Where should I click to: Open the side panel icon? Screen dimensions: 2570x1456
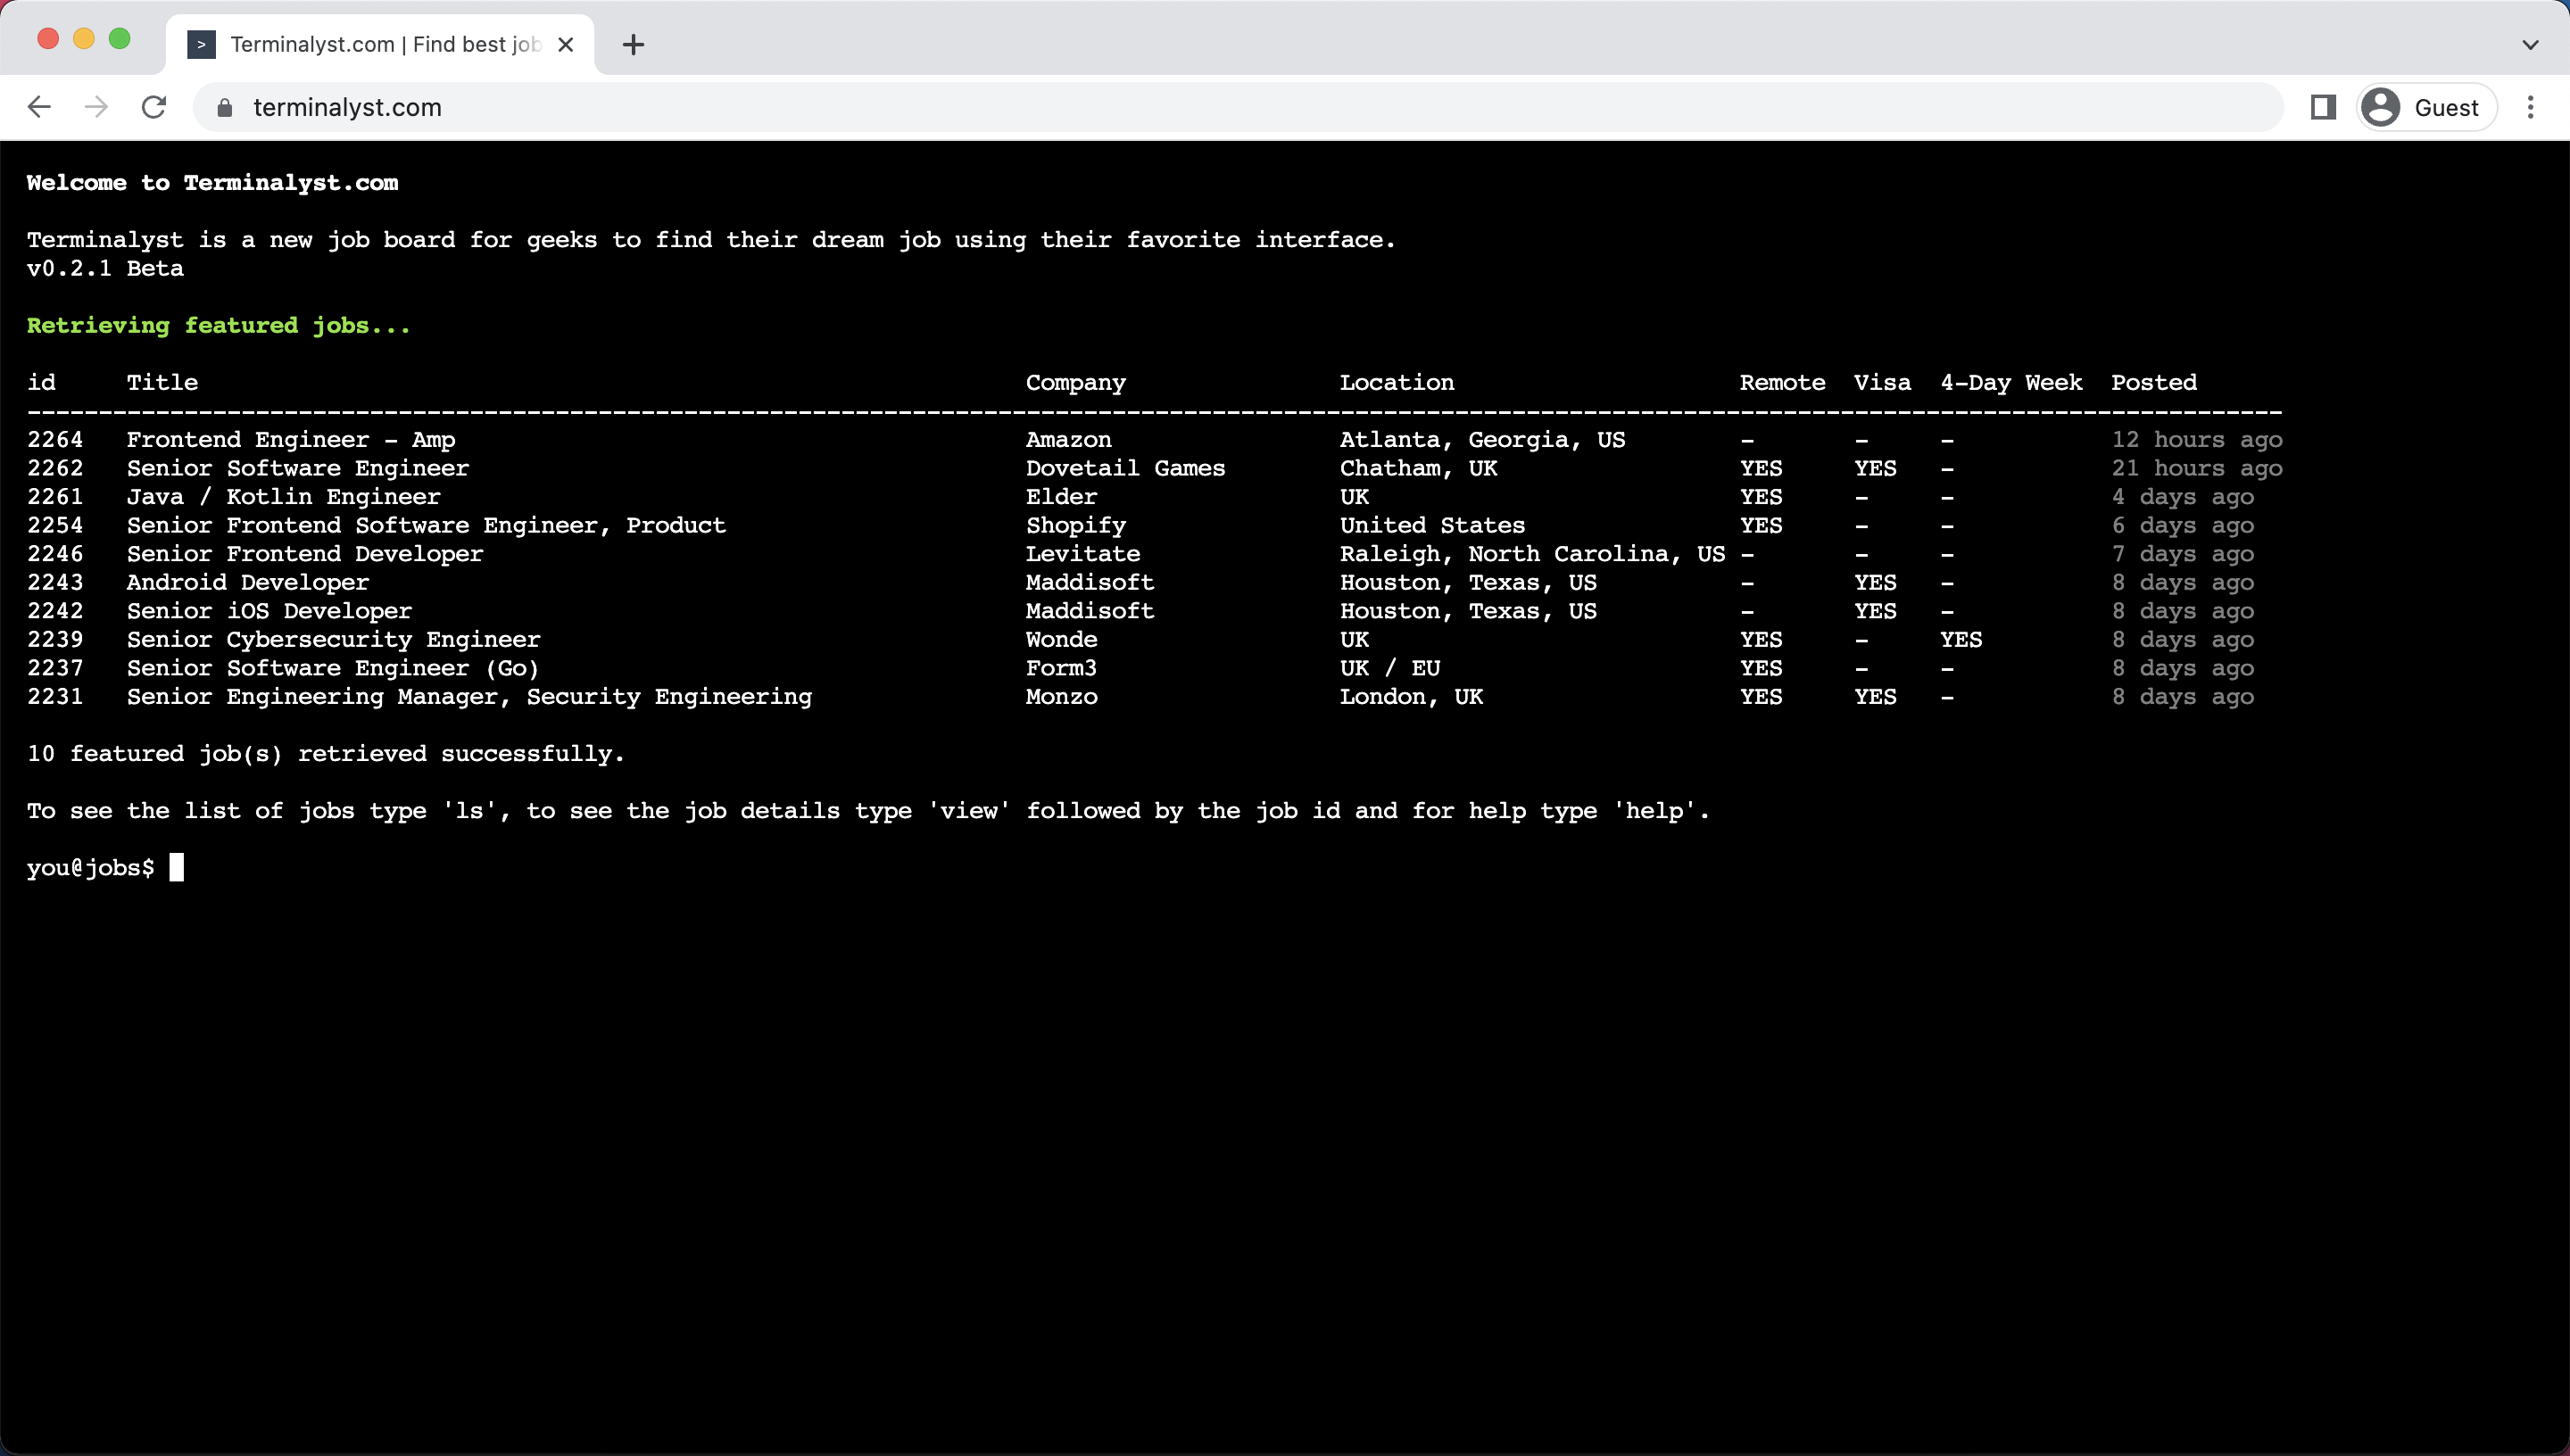point(2323,107)
